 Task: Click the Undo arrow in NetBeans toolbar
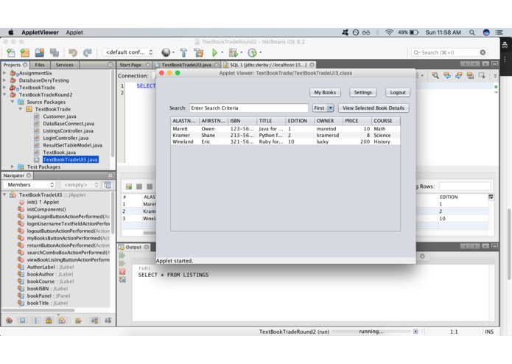(x=72, y=52)
